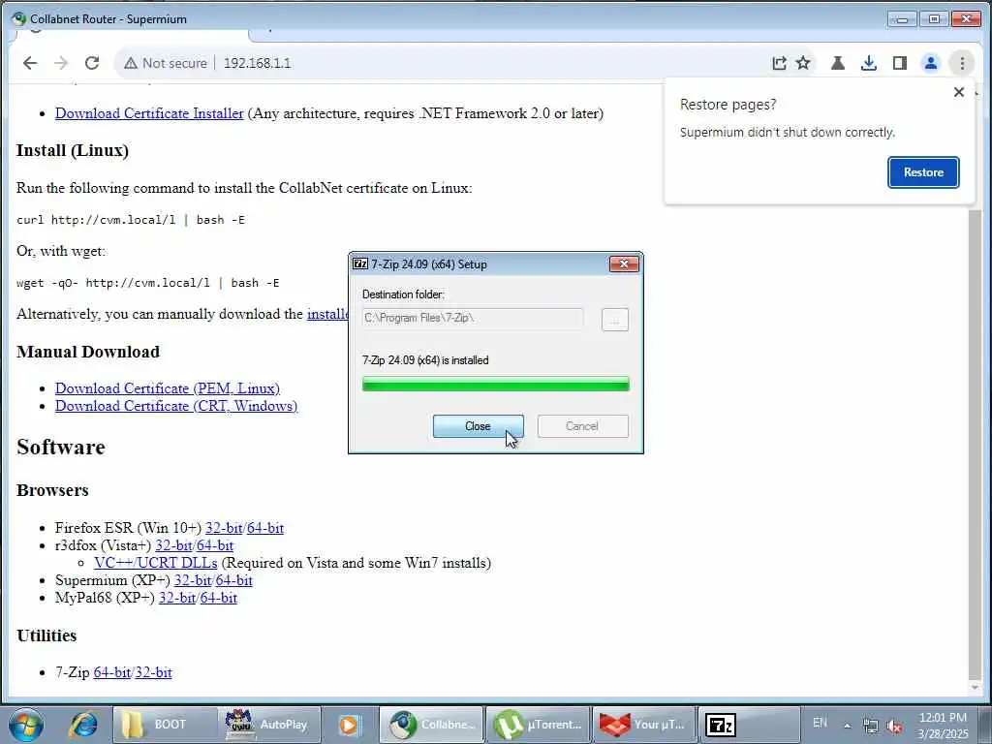Download MyPal68 64-bit

[x=219, y=598]
